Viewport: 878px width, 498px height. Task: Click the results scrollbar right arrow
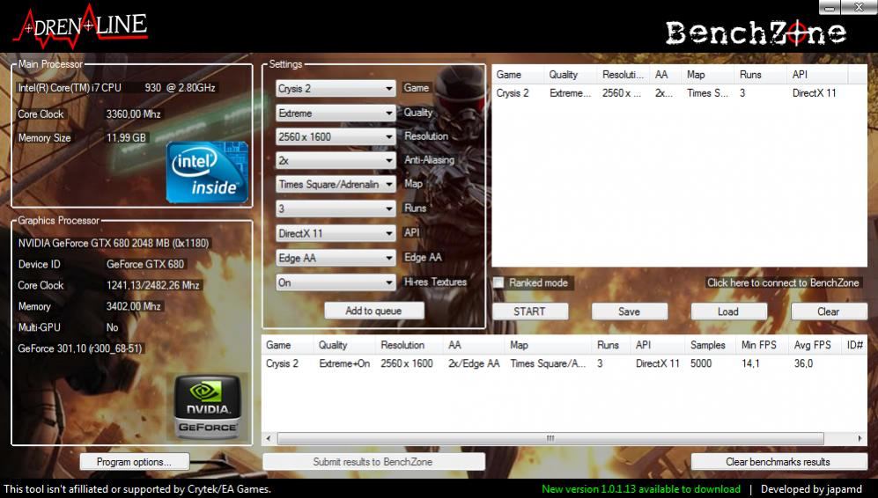[860, 439]
